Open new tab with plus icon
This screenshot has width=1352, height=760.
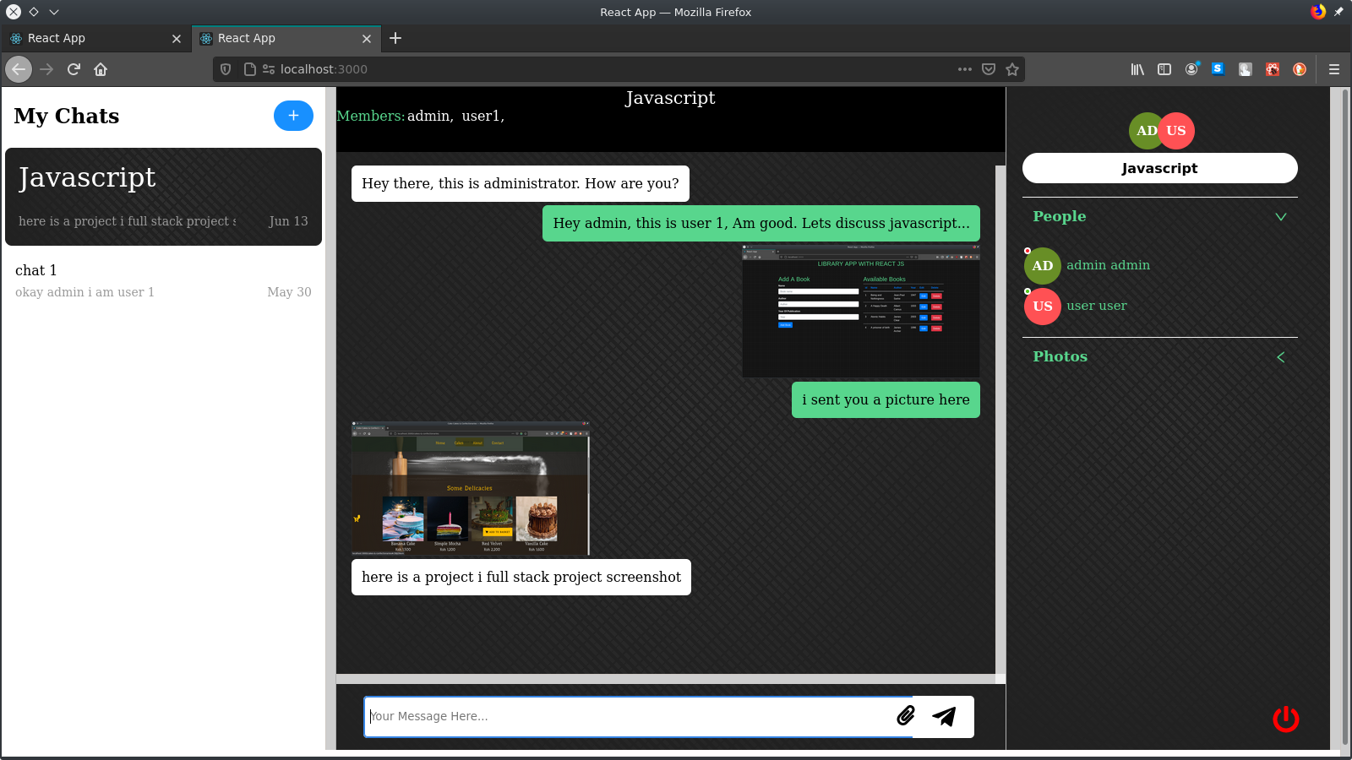pos(395,38)
